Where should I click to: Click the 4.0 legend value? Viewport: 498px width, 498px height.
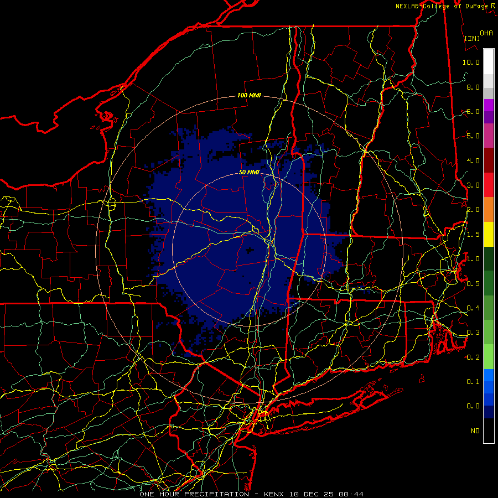[x=473, y=160]
